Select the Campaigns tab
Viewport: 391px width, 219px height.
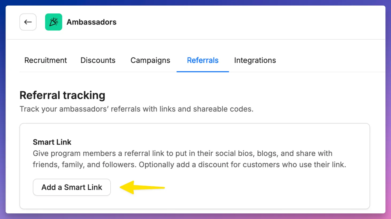(x=150, y=60)
